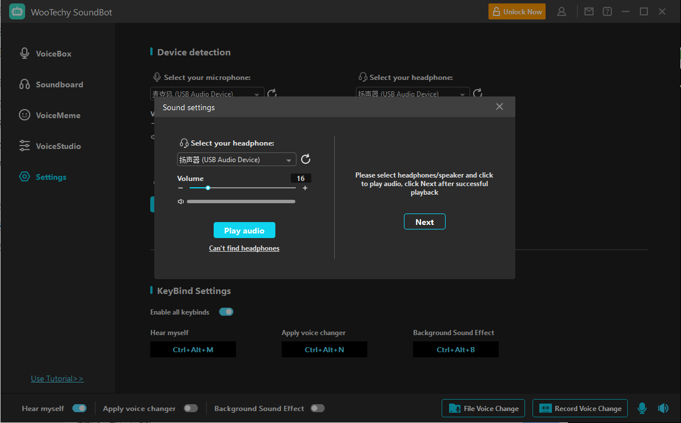Open the mail icon in title bar
The width and height of the screenshot is (681, 423).
589,11
